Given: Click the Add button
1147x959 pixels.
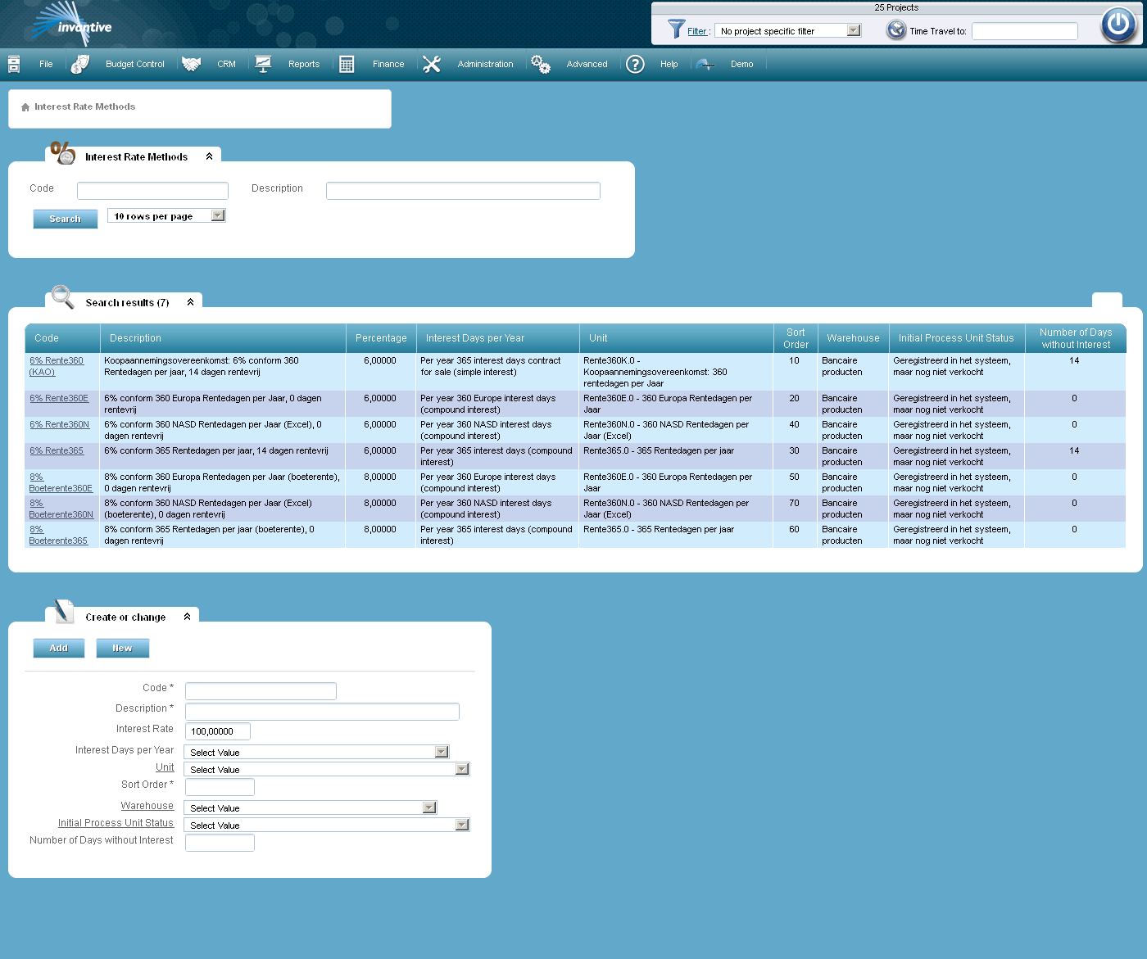Looking at the screenshot, I should click(59, 648).
